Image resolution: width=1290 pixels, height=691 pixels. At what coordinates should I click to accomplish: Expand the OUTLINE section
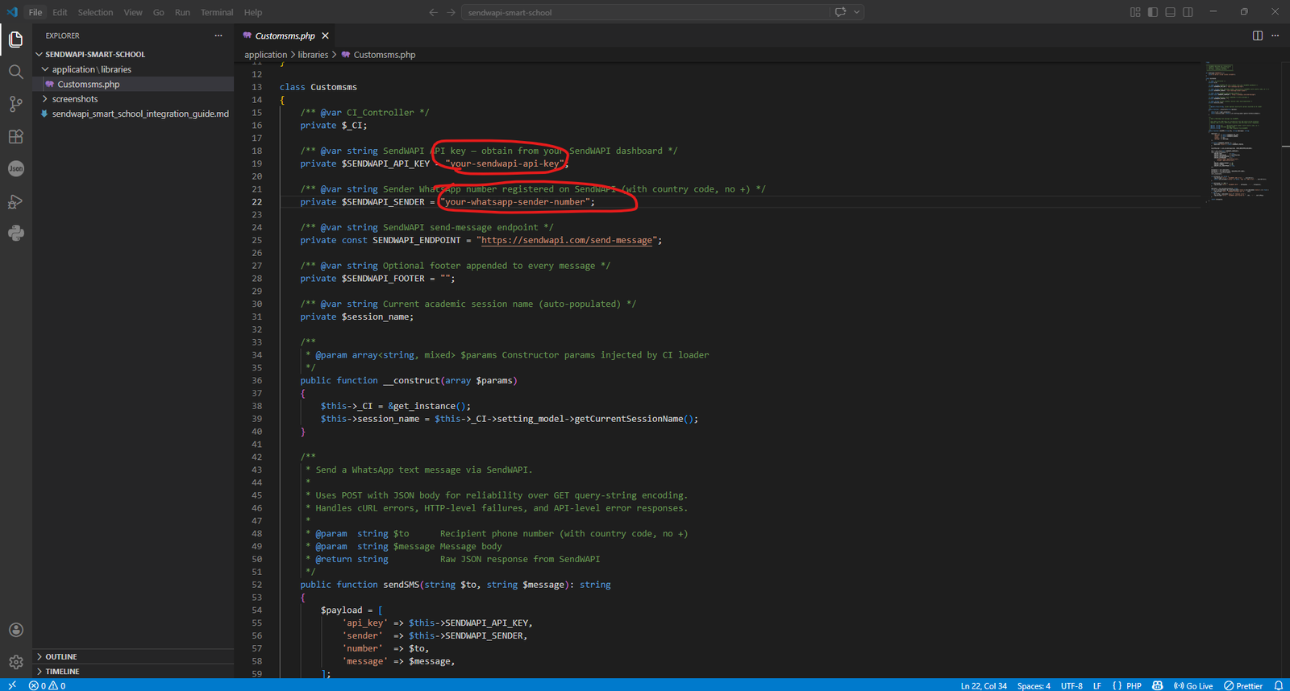(133, 656)
